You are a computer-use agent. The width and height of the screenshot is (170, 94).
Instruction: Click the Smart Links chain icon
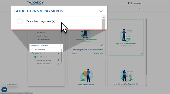71,50
